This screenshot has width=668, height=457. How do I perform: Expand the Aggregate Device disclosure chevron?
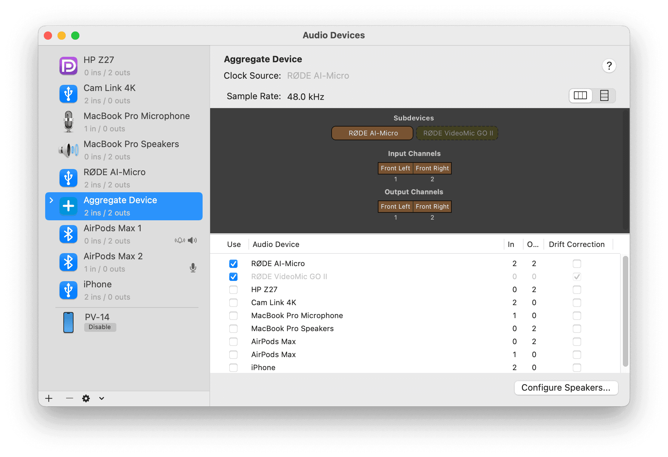click(x=51, y=200)
